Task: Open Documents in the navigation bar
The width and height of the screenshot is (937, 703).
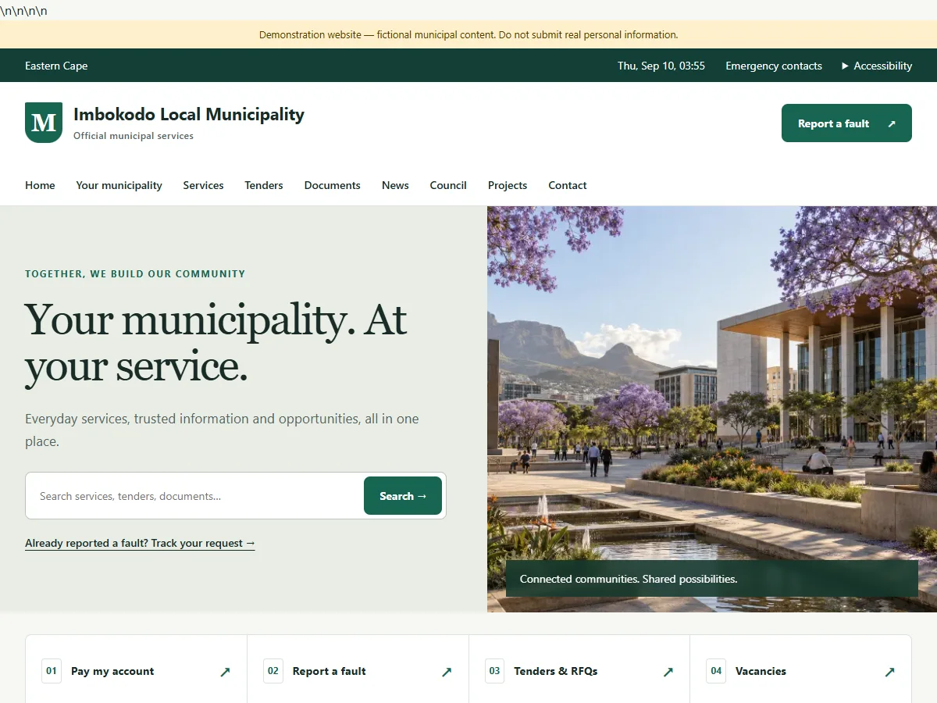Action: pos(333,185)
